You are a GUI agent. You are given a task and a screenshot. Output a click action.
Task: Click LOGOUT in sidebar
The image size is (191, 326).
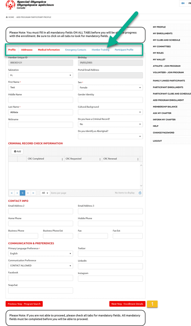tap(157, 141)
